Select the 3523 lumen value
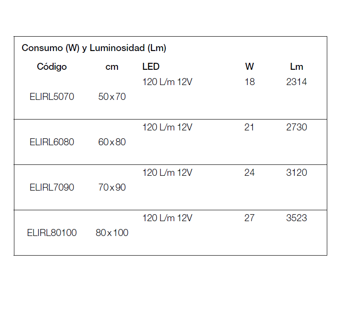Screen dimensions: 339x335 [x=296, y=218]
